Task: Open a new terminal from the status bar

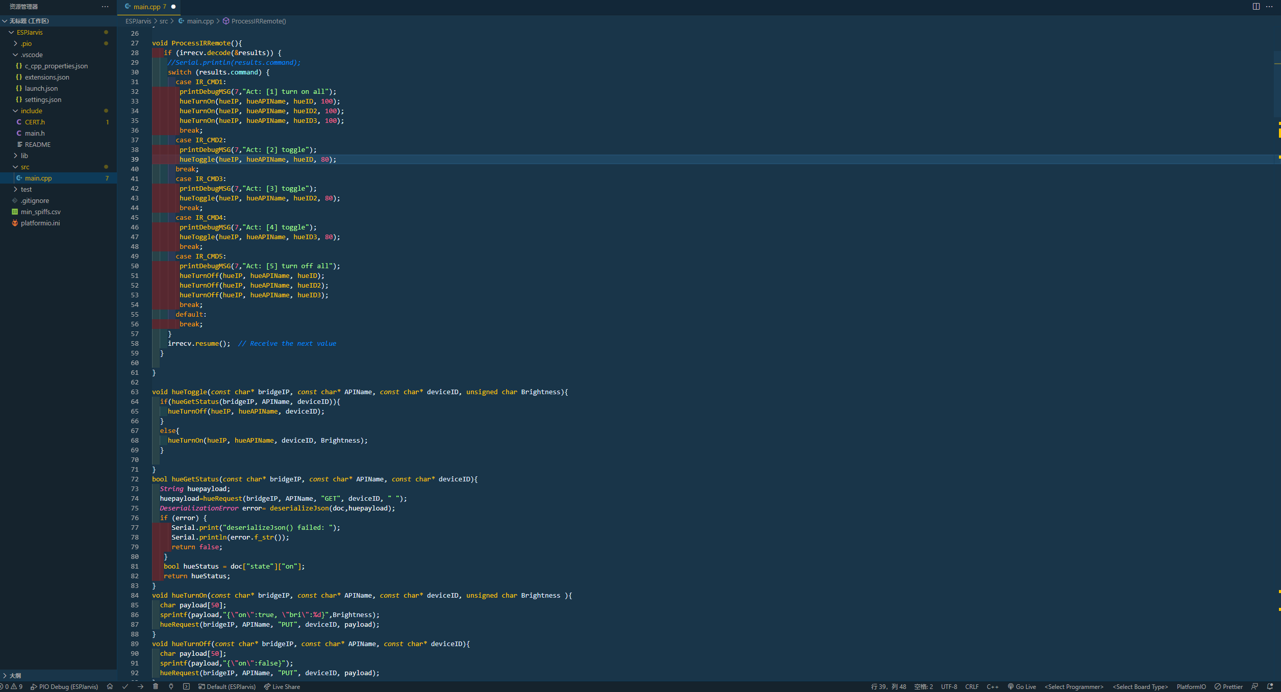Action: tap(186, 686)
